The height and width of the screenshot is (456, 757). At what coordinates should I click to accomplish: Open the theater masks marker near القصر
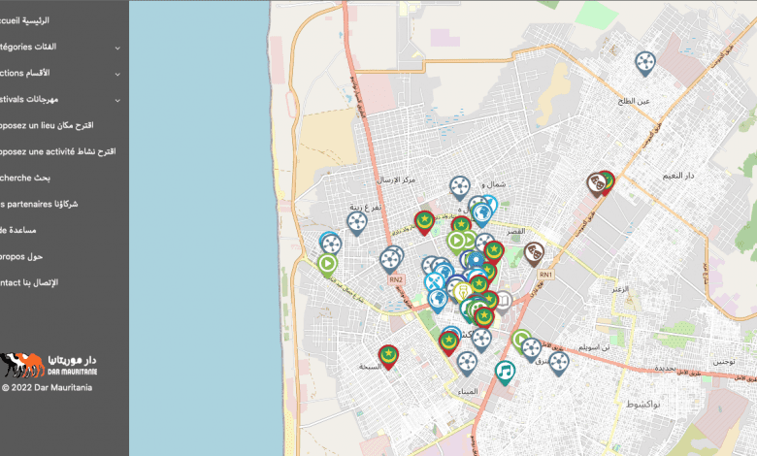(x=534, y=252)
